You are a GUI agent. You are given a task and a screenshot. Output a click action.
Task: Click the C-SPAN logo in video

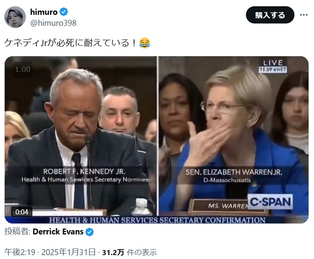[x=270, y=202]
